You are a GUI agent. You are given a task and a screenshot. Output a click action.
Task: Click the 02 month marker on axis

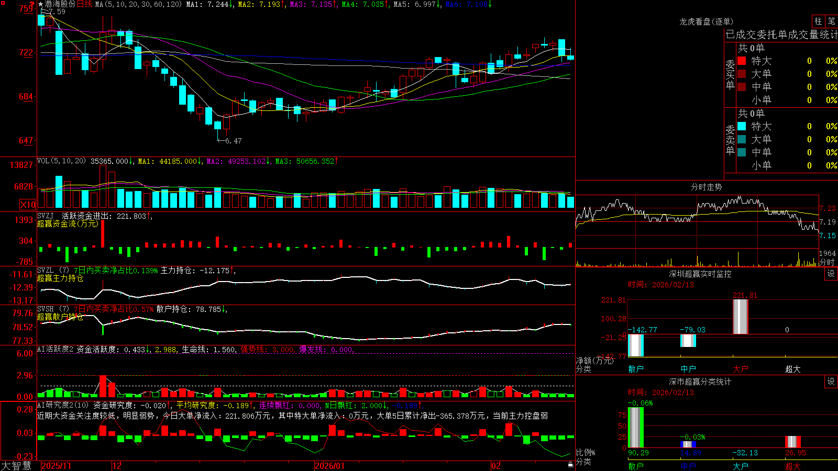(496, 466)
